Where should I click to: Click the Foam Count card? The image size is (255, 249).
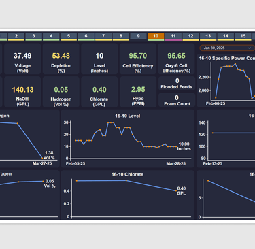click(x=177, y=100)
